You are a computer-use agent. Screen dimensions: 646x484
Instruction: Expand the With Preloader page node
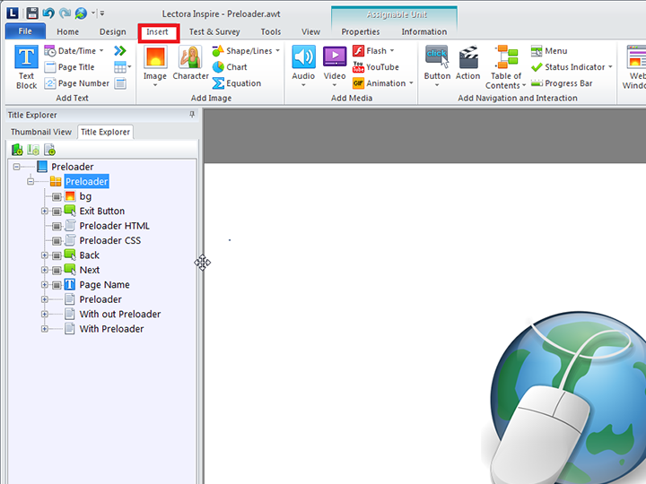click(44, 329)
